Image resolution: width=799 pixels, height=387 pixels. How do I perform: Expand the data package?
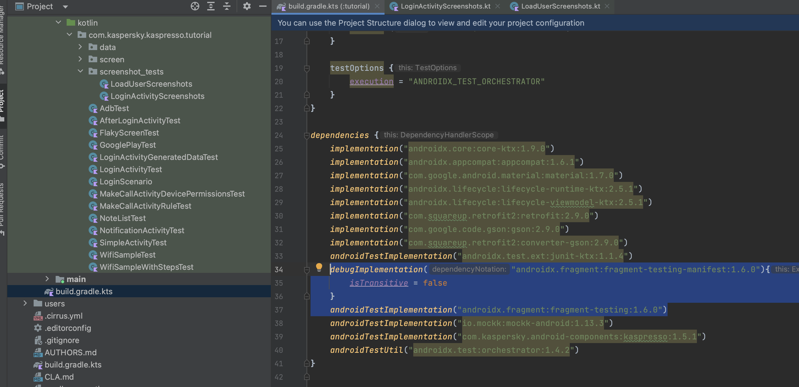[x=80, y=47]
